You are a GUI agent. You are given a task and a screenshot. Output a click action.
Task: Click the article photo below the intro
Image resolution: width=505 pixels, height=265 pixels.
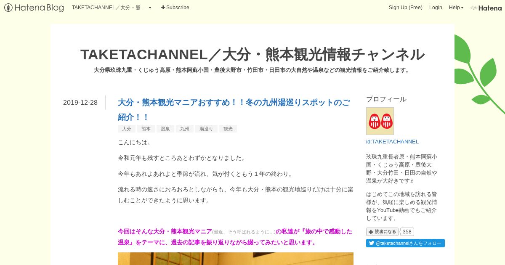pyautogui.click(x=236, y=259)
